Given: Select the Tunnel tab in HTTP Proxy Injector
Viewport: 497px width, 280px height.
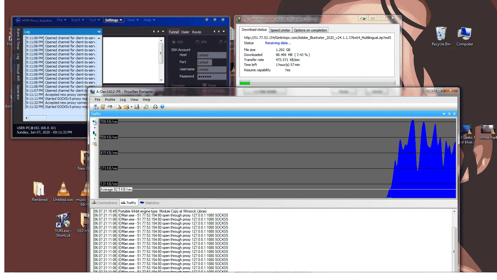Looking at the screenshot, I should pyautogui.click(x=174, y=32).
